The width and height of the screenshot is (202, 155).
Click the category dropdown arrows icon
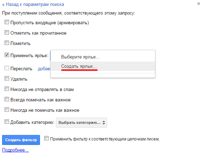104,122
